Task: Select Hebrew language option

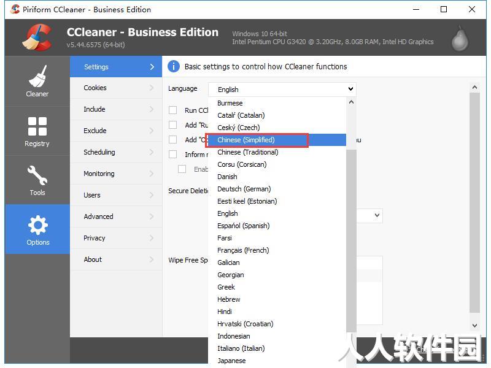Action: point(277,299)
